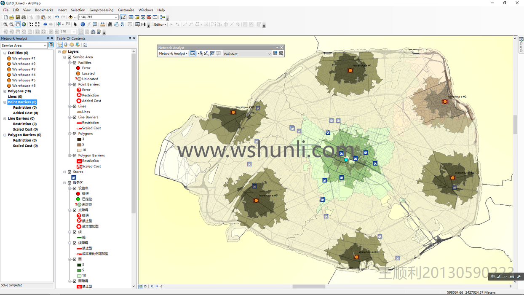Click the Add Data button icon
The height and width of the screenshot is (295, 524).
coord(70,17)
